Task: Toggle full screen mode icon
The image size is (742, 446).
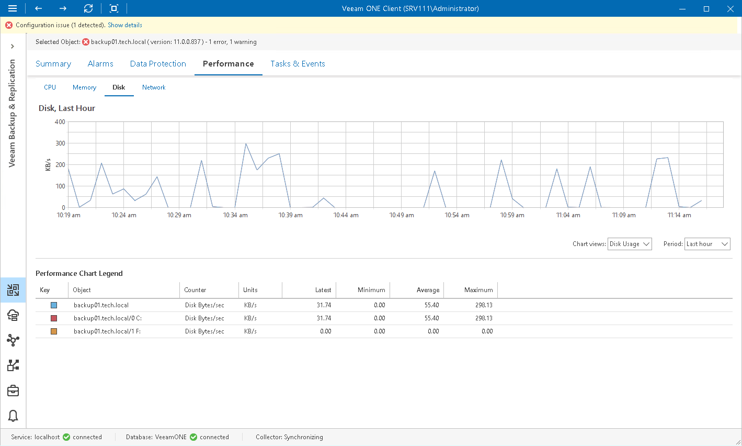Action: pos(114,8)
